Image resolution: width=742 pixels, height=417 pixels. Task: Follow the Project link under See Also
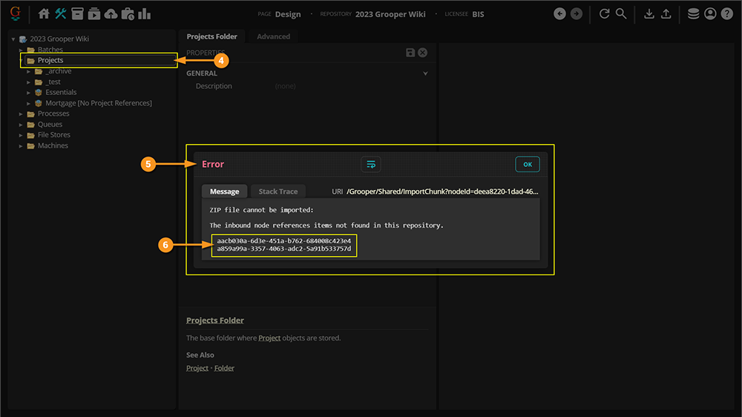point(197,368)
